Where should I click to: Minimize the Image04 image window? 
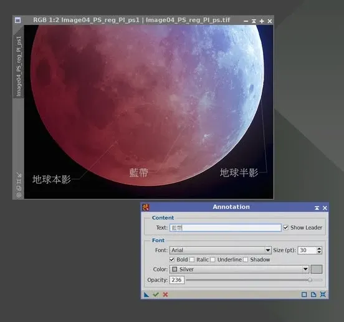coord(246,21)
